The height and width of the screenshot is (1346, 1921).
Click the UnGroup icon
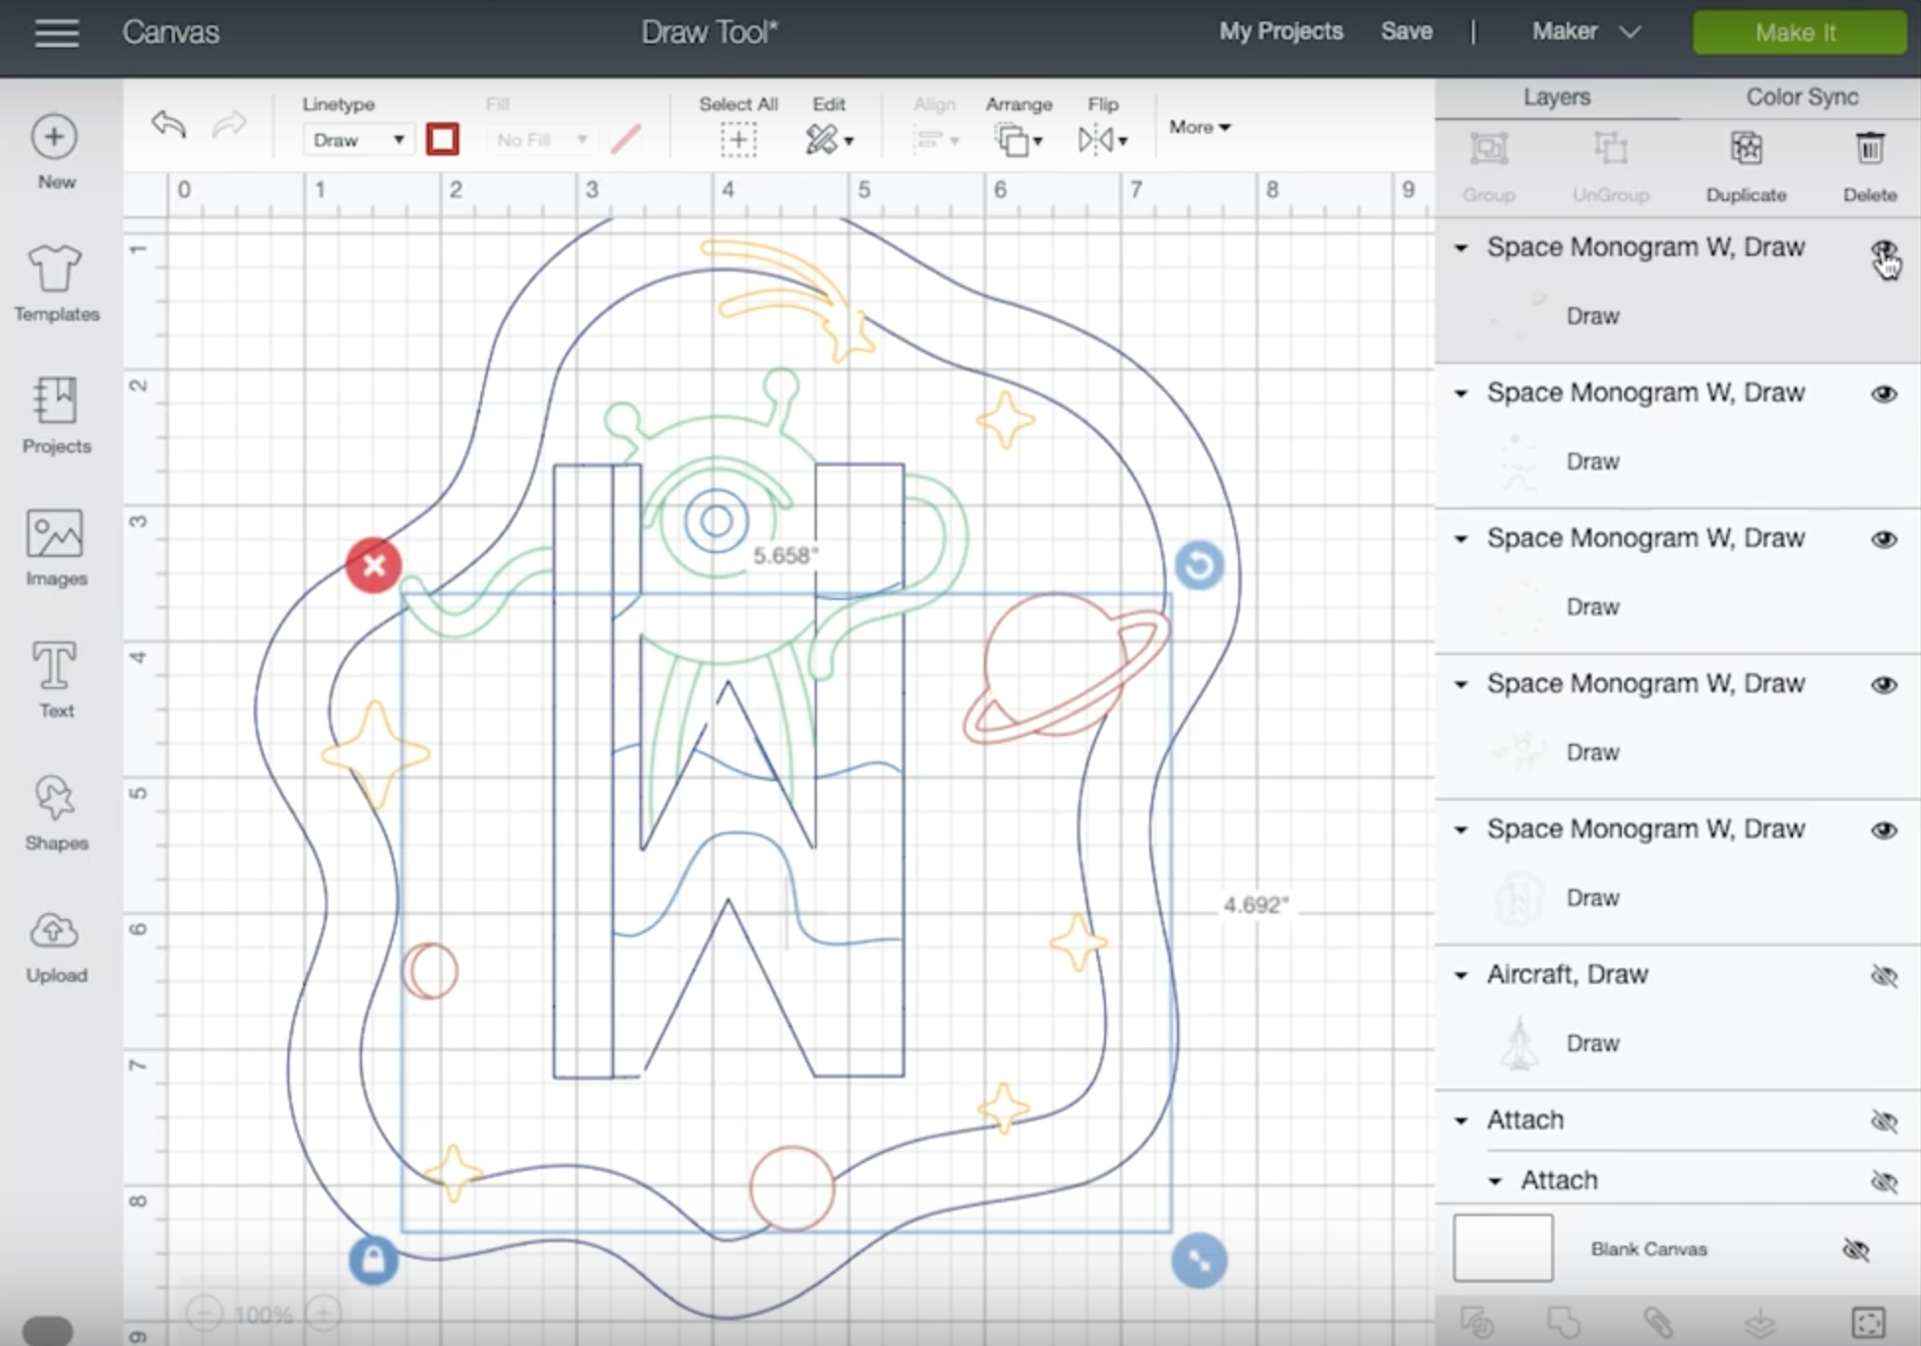[x=1611, y=150]
